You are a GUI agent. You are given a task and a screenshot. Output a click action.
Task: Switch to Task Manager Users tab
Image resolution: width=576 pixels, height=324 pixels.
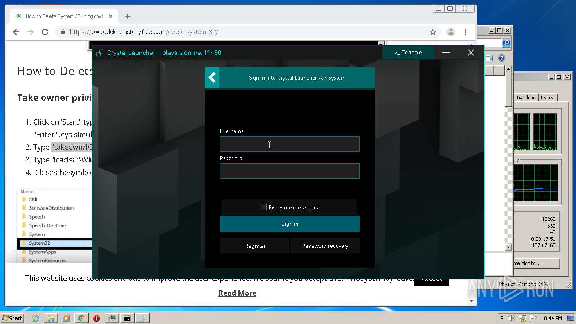pos(547,98)
